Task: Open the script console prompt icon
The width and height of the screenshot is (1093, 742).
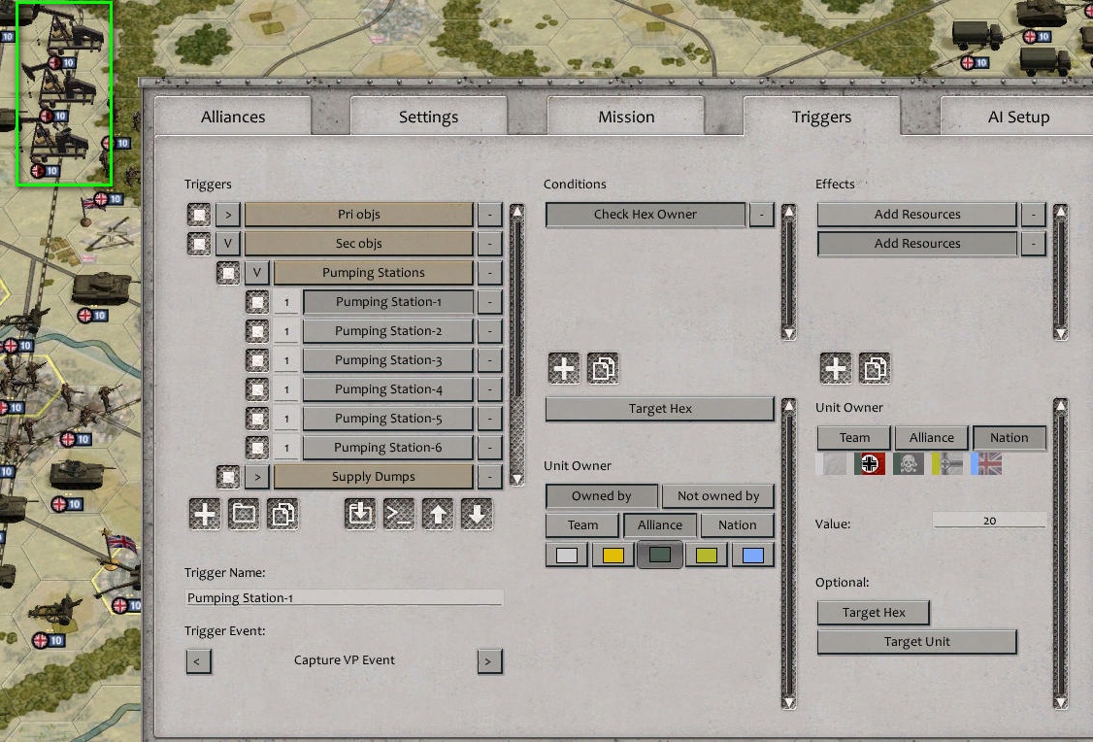Action: point(399,515)
